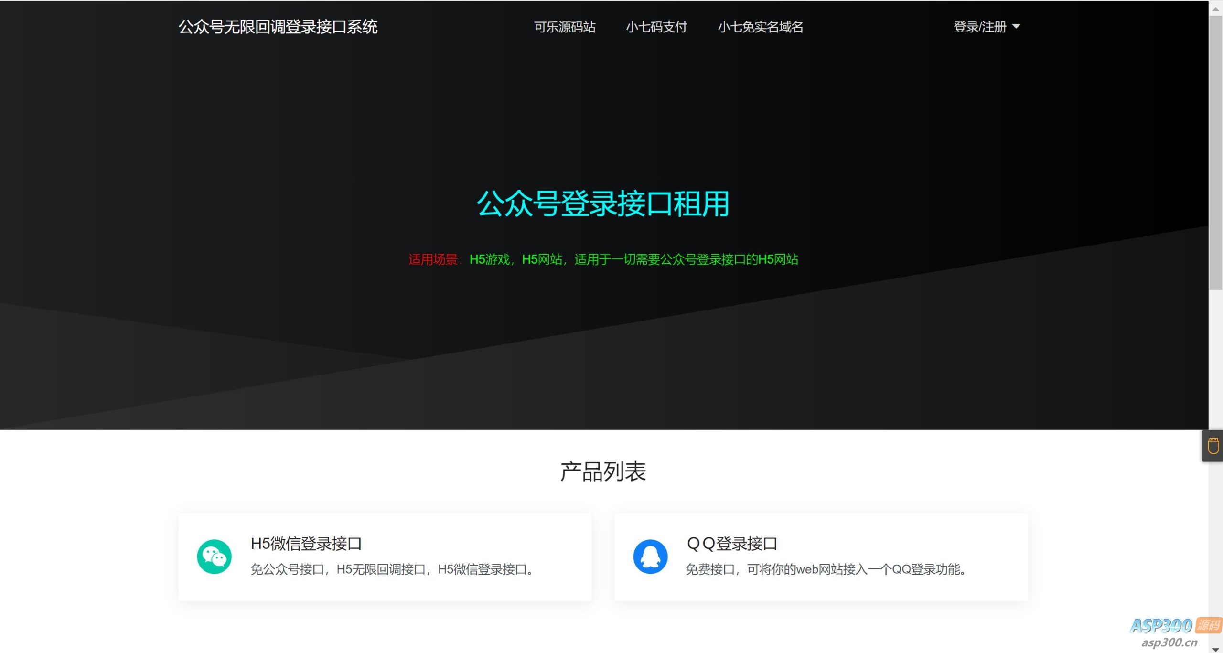Click the site title 公众号无限回调登录接口系统

(279, 28)
